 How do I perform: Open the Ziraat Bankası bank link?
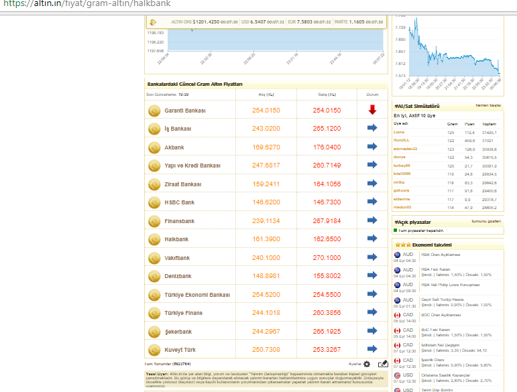pos(183,184)
